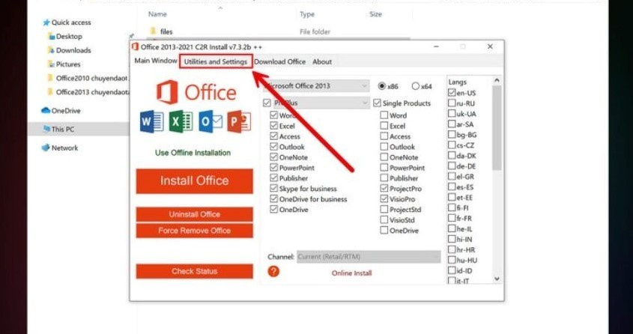
Task: Open the ProPlus edition dropdown
Action: [x=321, y=103]
